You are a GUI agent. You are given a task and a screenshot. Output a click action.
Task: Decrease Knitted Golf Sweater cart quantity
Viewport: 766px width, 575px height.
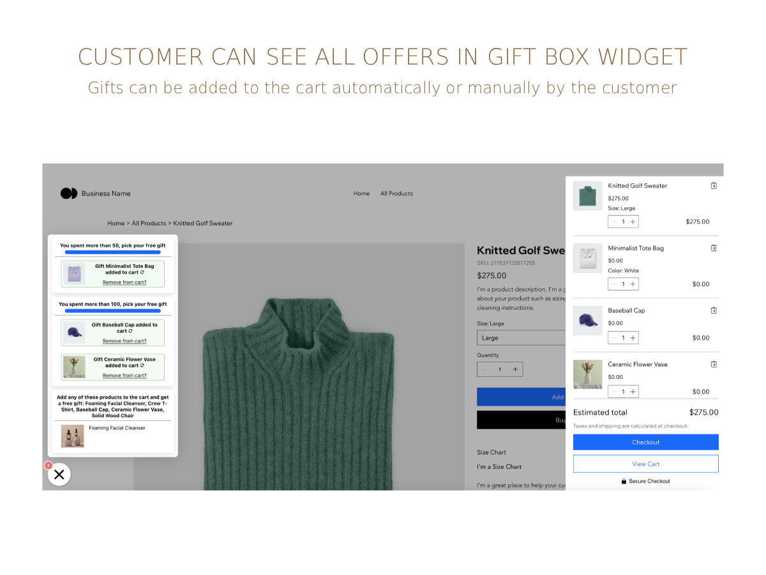pyautogui.click(x=614, y=222)
